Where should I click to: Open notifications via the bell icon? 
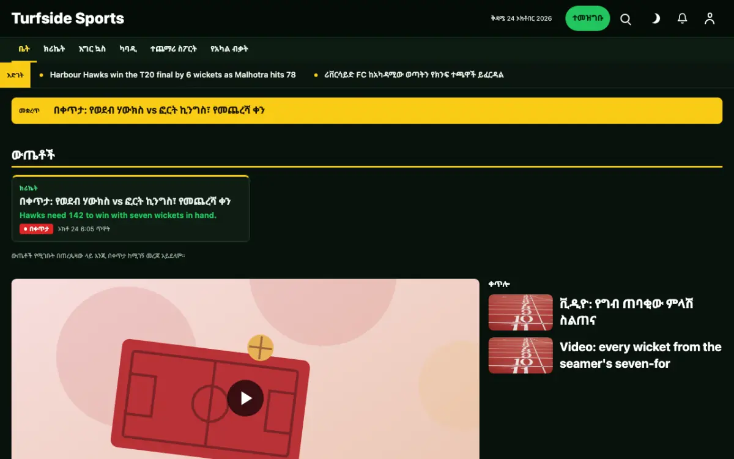(x=683, y=19)
